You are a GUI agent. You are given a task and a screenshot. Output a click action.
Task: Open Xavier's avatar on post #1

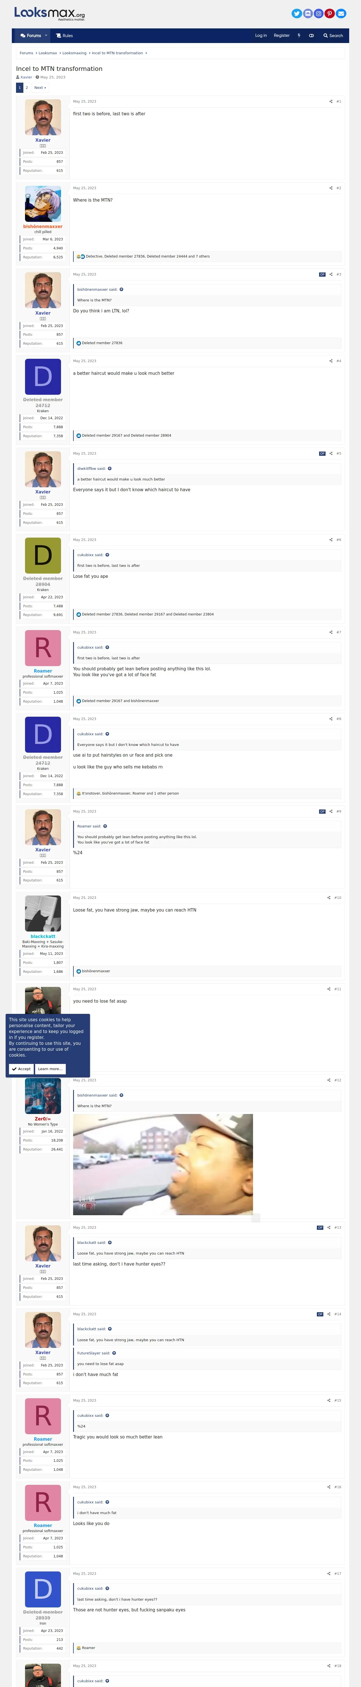tap(42, 117)
